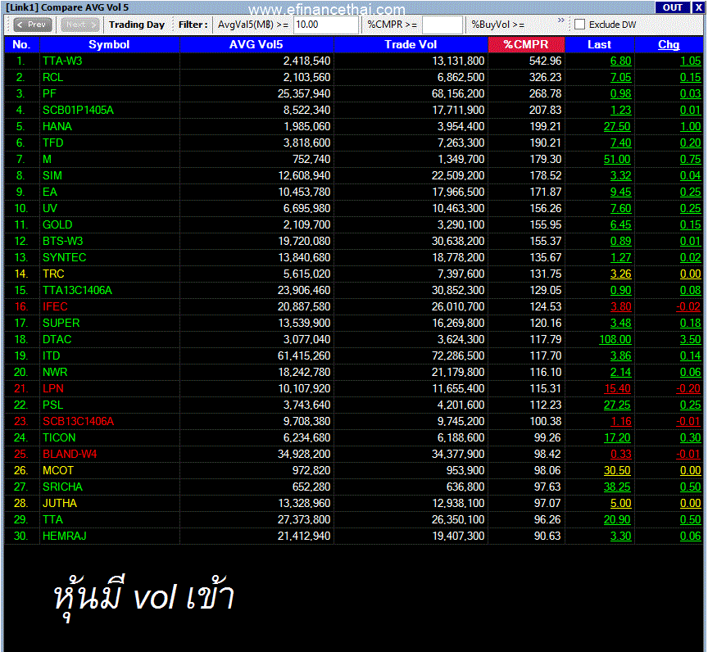Image resolution: width=708 pixels, height=652 pixels.
Task: Click the Trade Vol value 68,156,200
Action: click(458, 94)
